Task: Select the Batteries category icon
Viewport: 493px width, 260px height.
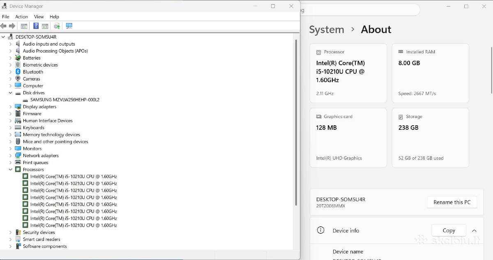Action: (18, 58)
